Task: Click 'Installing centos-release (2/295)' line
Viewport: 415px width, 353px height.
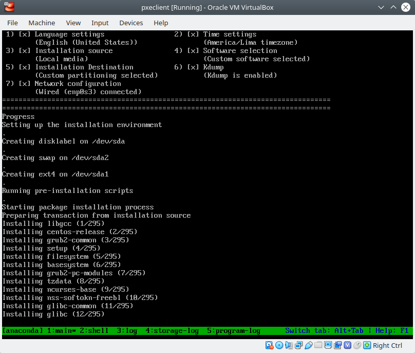Action: click(70, 232)
